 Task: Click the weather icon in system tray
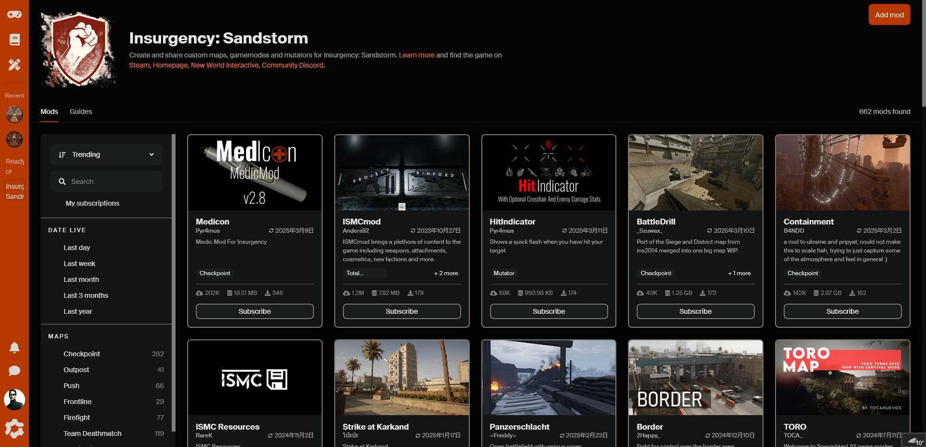912,441
